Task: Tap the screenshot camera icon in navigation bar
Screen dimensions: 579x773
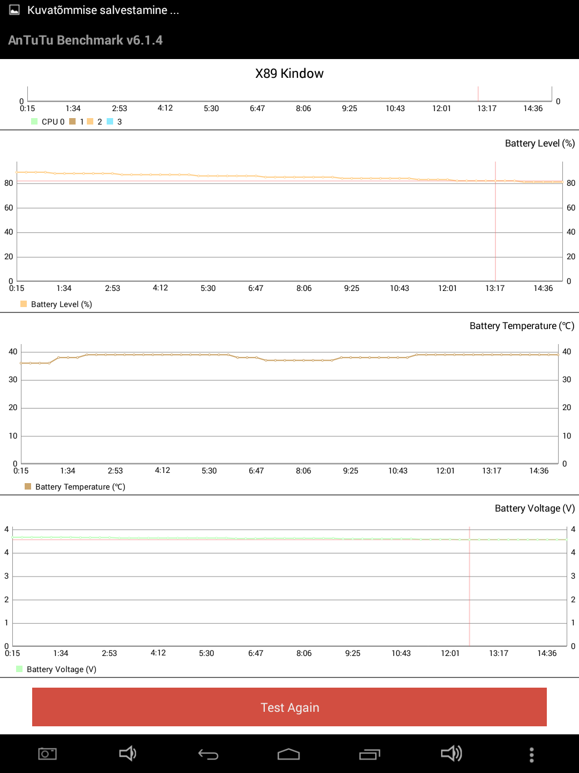Action: click(x=48, y=754)
